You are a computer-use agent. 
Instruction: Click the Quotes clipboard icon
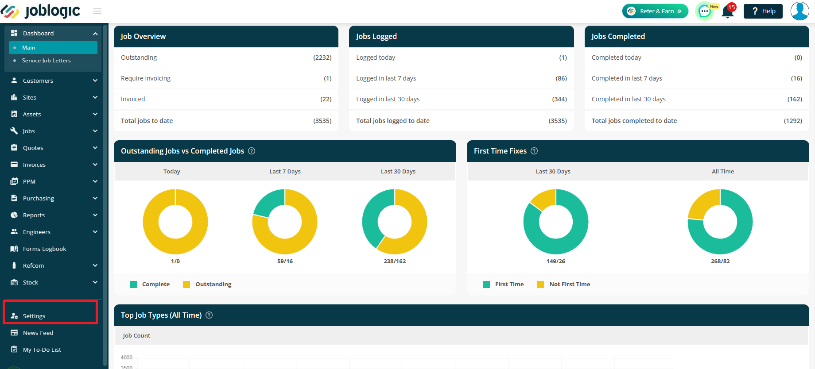point(14,148)
